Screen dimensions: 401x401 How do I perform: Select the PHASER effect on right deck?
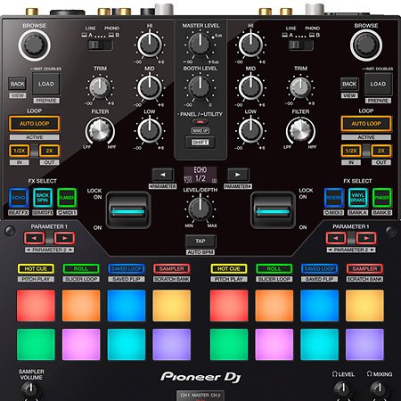(x=382, y=198)
